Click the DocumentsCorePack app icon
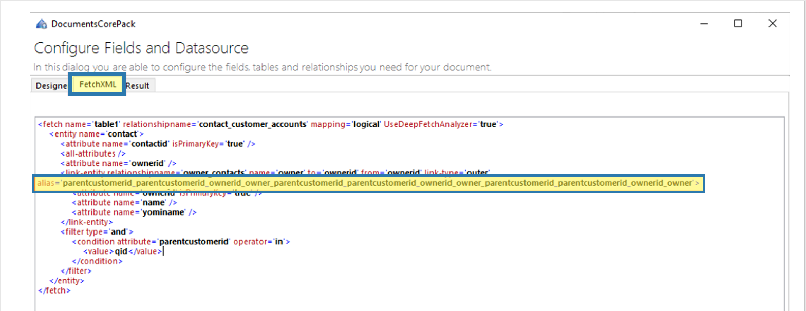806x311 pixels. tap(42, 24)
